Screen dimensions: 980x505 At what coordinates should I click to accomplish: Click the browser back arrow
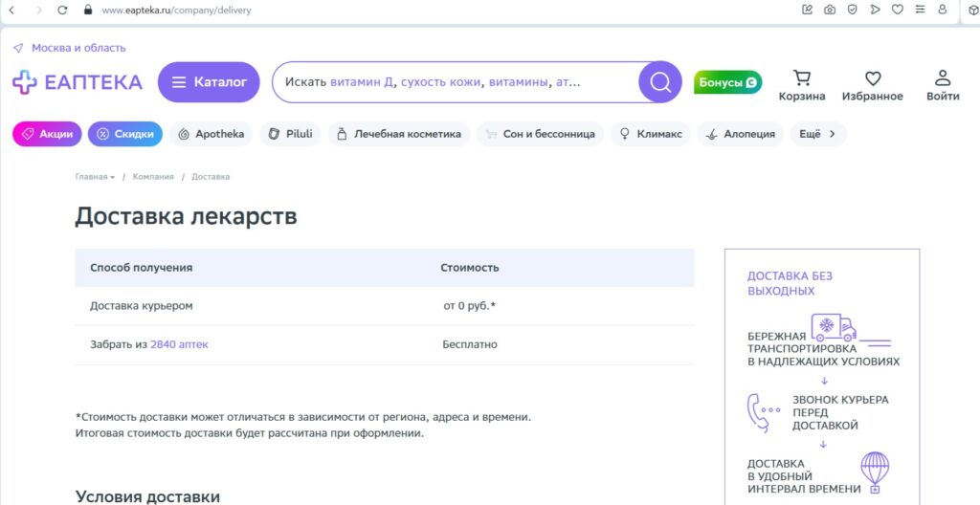(11, 10)
